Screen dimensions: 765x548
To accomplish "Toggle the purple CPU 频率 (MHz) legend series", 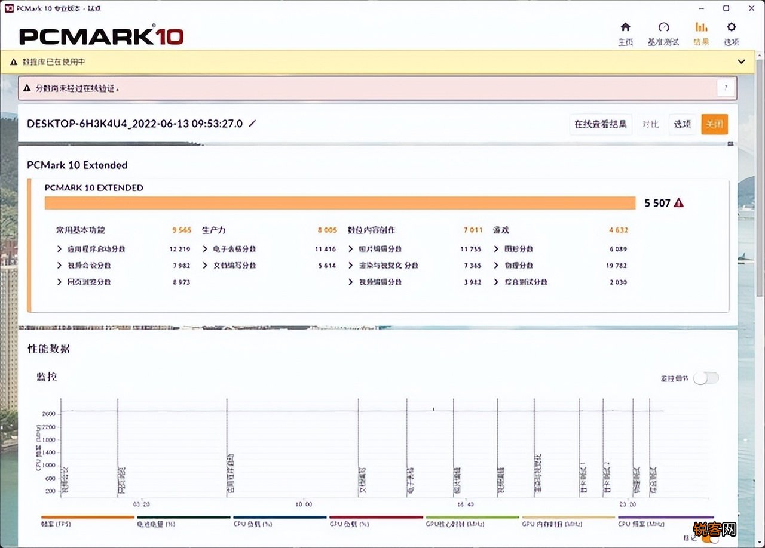I will pyautogui.click(x=665, y=522).
